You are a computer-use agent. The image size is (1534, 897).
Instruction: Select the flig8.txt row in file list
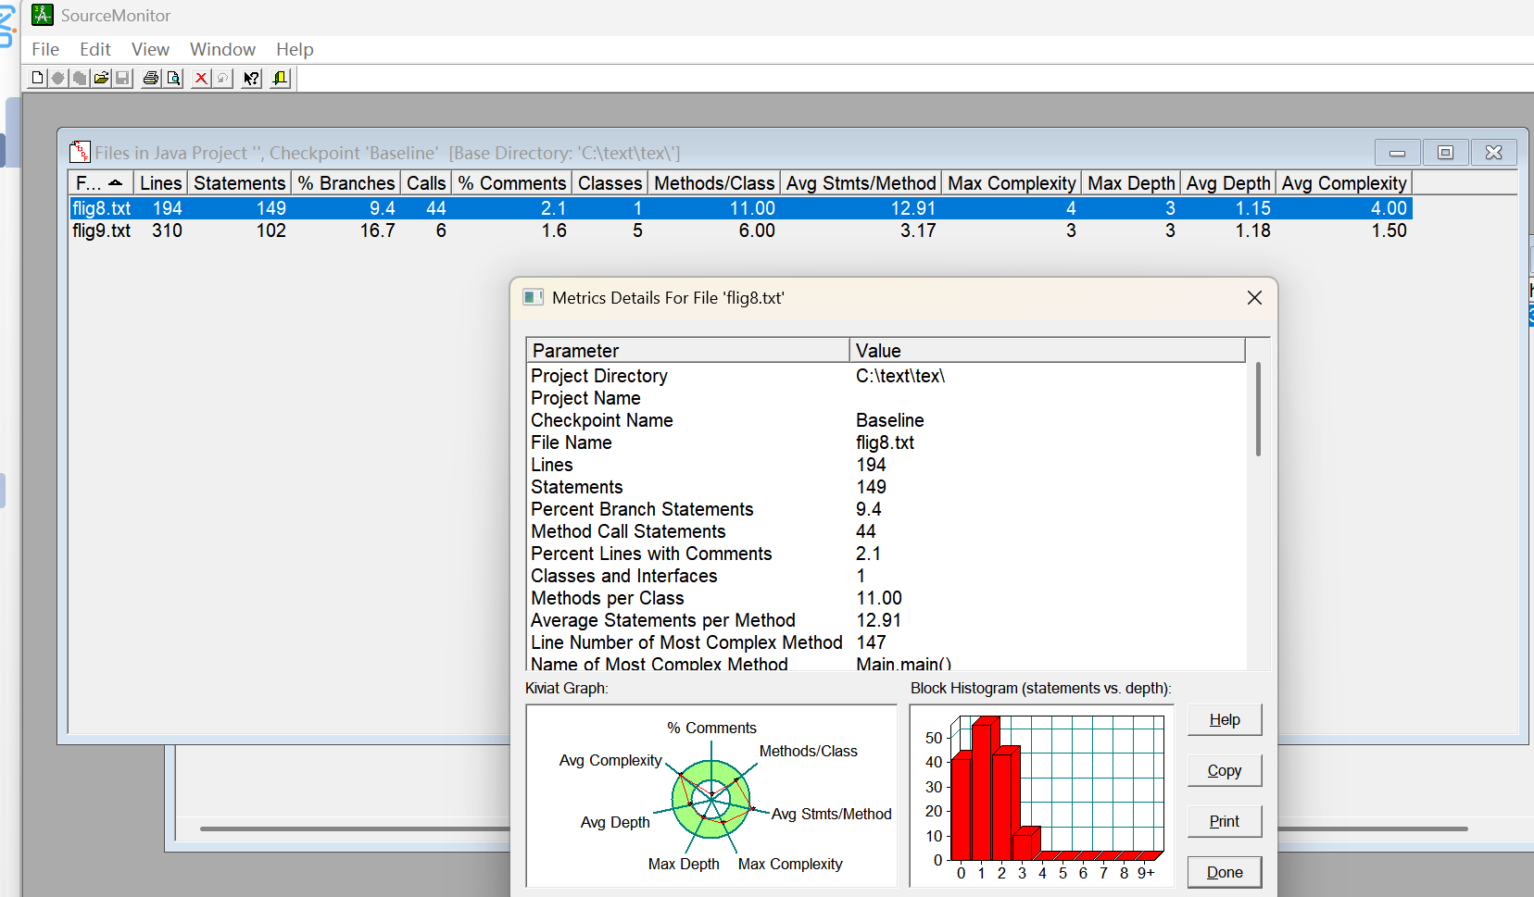click(x=741, y=208)
